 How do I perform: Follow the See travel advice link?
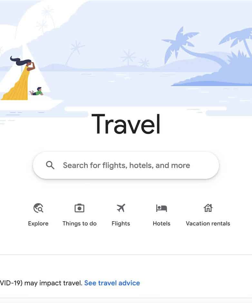coord(112,283)
